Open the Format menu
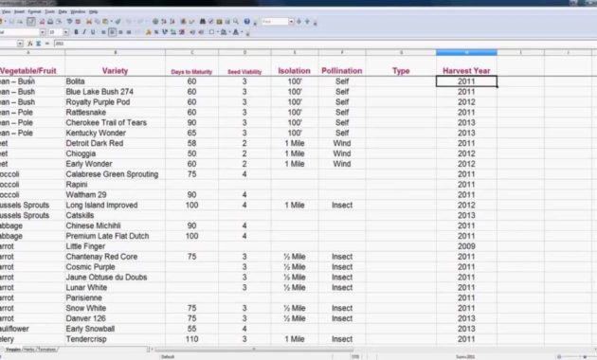The height and width of the screenshot is (360, 597). (x=34, y=11)
